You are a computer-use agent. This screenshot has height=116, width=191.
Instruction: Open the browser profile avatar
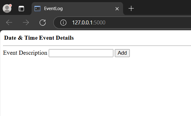7,9
